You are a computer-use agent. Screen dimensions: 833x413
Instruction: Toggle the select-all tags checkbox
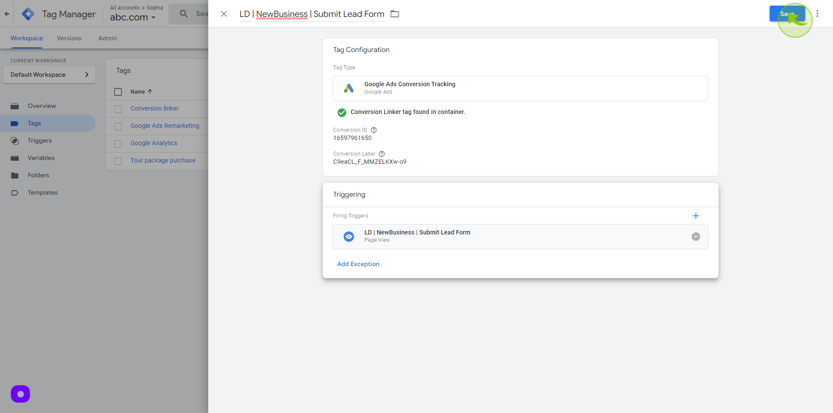click(x=118, y=92)
